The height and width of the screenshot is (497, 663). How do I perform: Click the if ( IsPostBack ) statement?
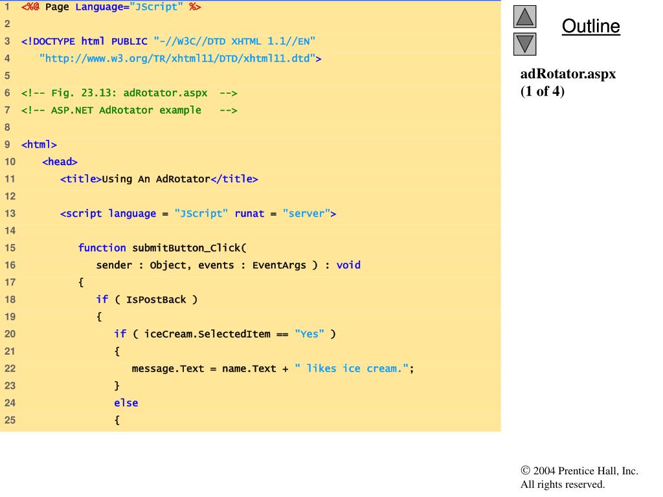(147, 300)
